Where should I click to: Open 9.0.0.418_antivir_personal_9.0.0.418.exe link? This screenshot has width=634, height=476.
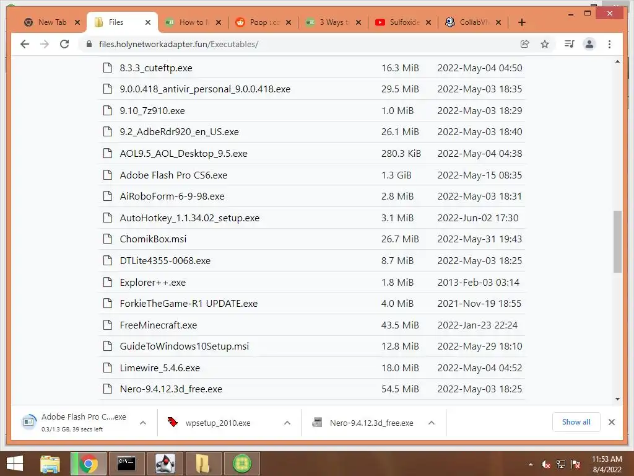tap(205, 89)
